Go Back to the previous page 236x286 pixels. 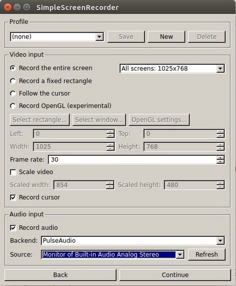click(60, 275)
